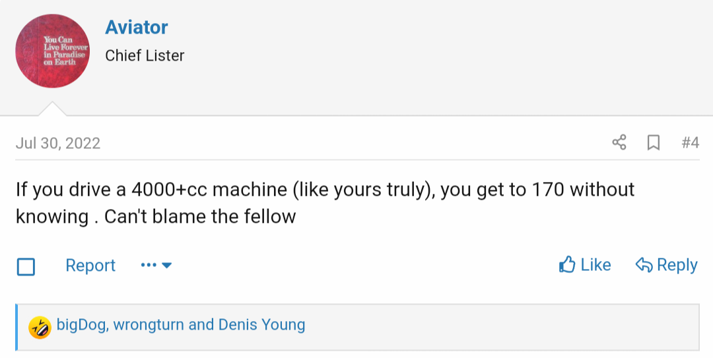Click the laughing emoji reaction icon

click(x=40, y=326)
